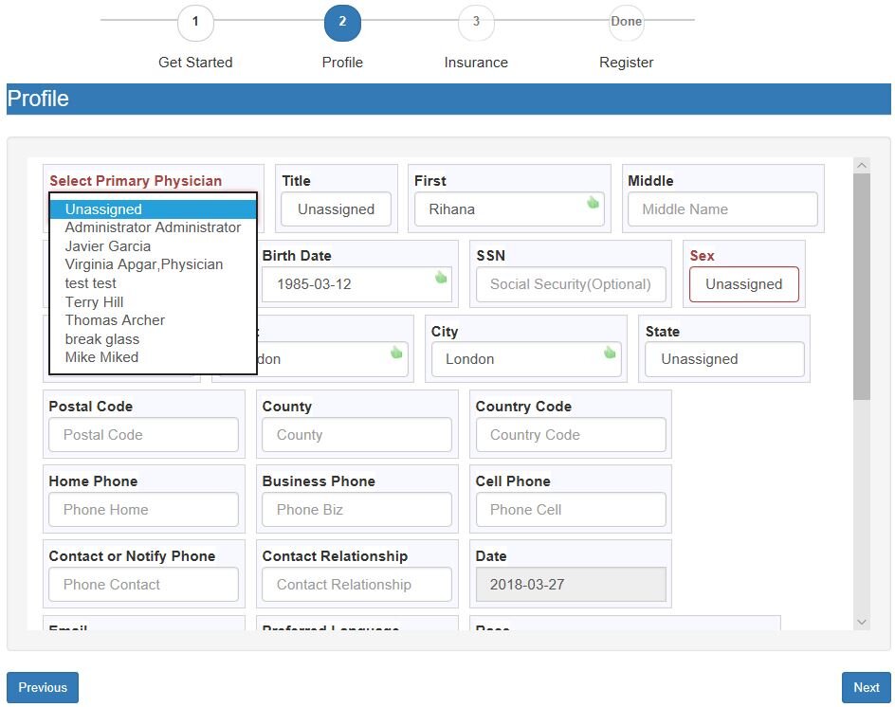Viewport: 895px width, 707px height.
Task: Select Administrator Administrator as physician
Action: click(153, 227)
